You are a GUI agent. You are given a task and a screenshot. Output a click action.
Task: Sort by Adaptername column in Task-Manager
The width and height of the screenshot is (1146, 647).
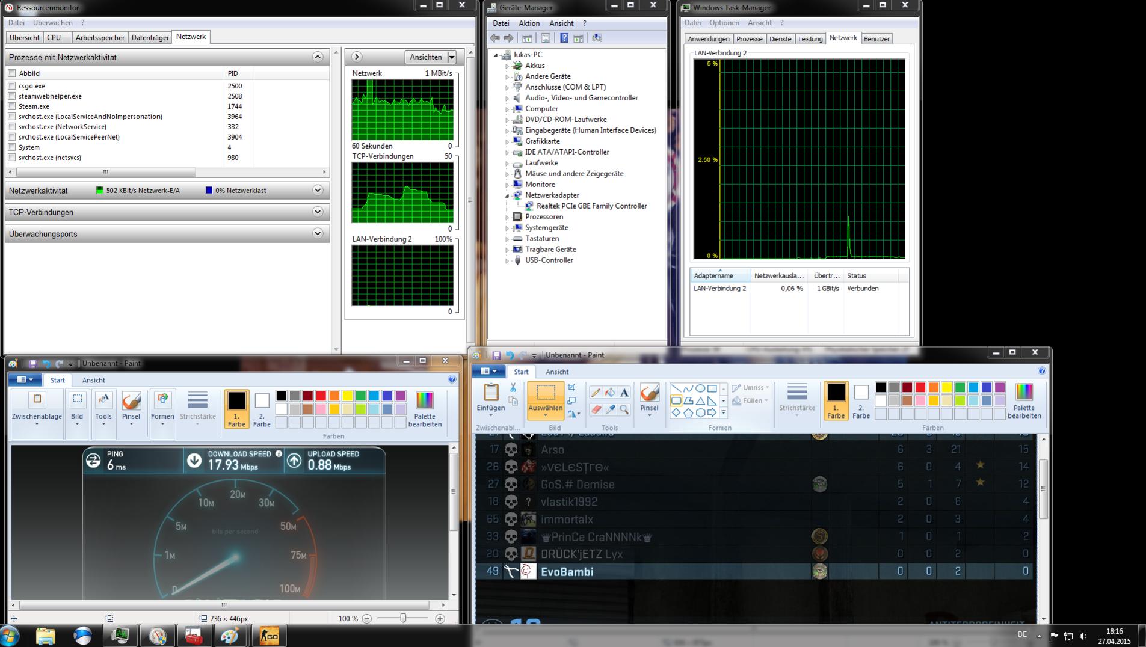pos(719,275)
